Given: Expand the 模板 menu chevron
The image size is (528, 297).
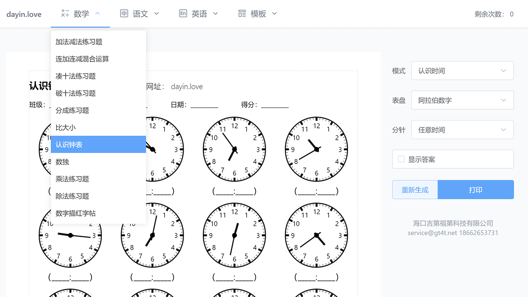Looking at the screenshot, I should (274, 13).
